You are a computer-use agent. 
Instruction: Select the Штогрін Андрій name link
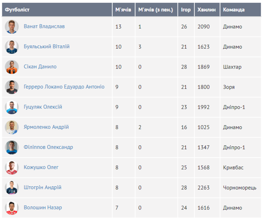[x=43, y=187]
